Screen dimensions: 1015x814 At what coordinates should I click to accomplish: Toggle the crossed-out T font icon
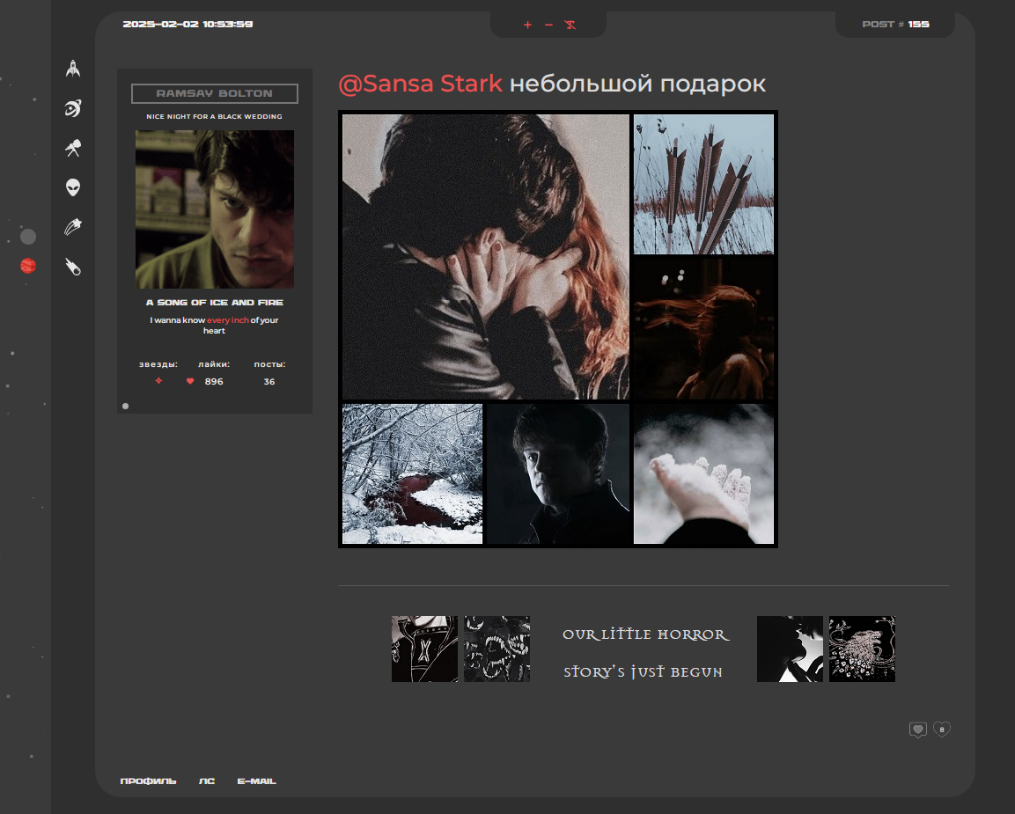coord(570,25)
